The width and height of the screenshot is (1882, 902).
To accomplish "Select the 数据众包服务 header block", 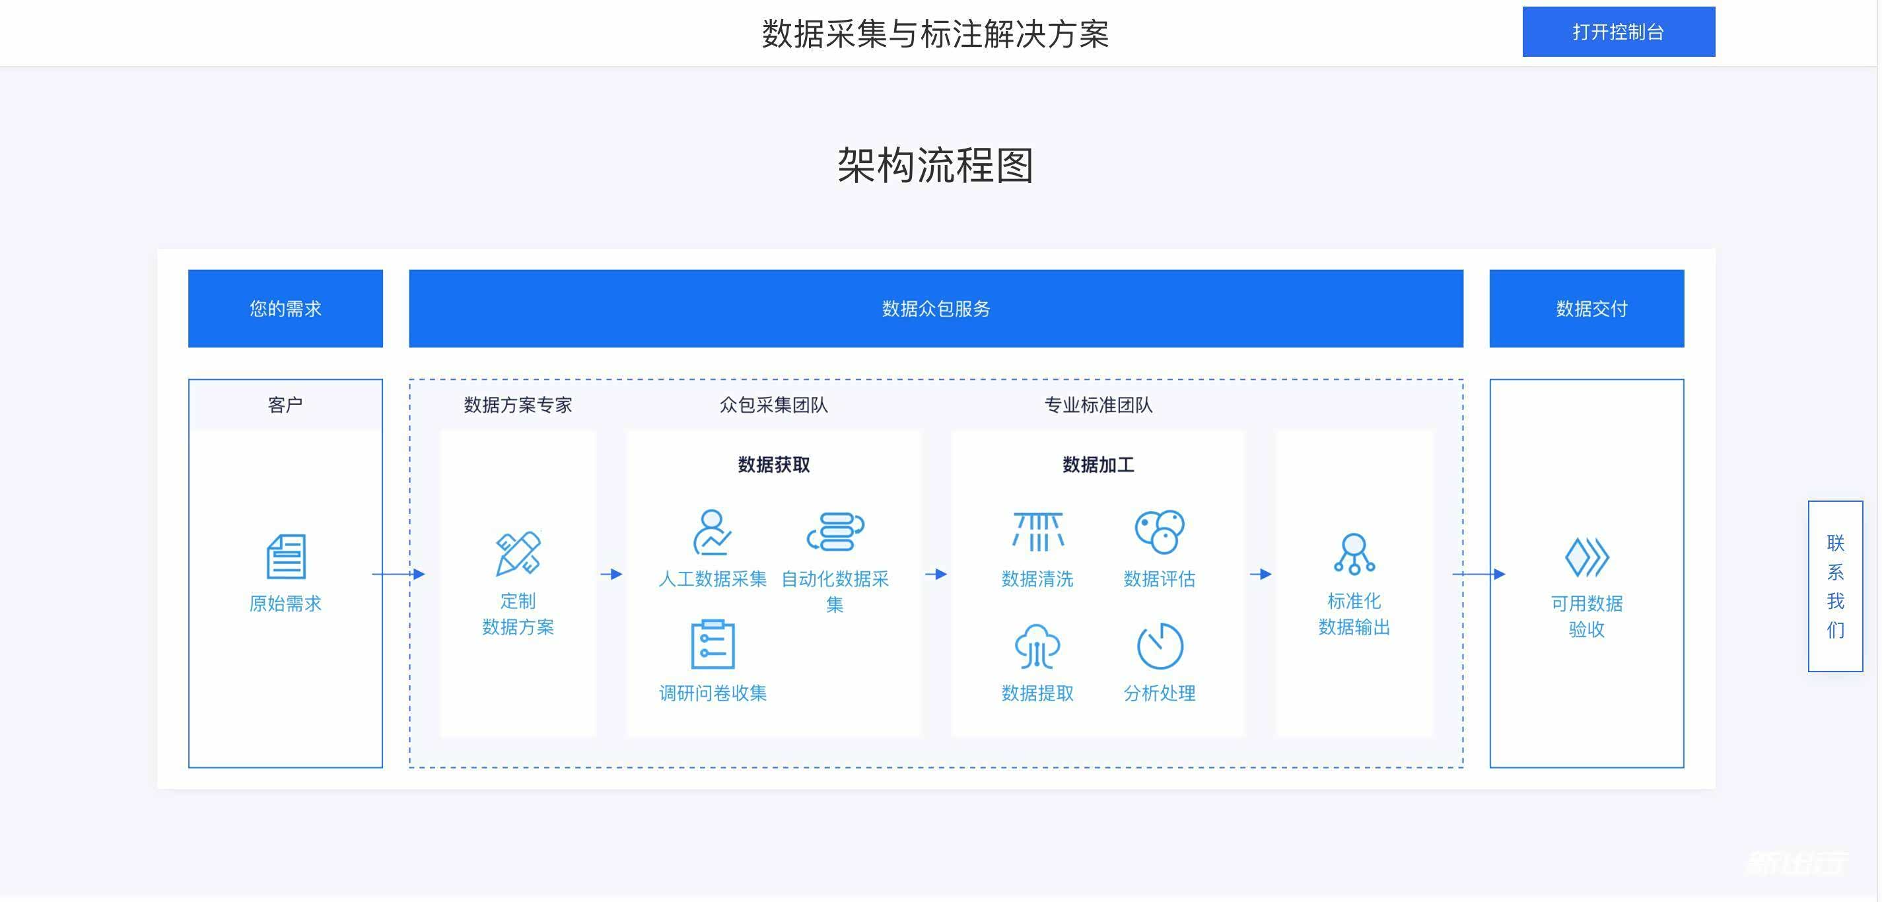I will (x=935, y=308).
